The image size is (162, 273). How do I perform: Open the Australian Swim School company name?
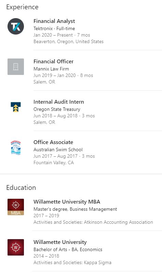point(58,149)
